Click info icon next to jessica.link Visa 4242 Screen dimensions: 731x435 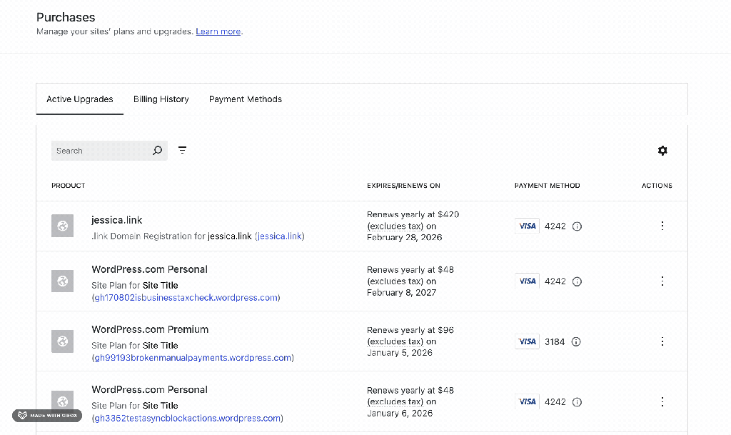coord(578,226)
